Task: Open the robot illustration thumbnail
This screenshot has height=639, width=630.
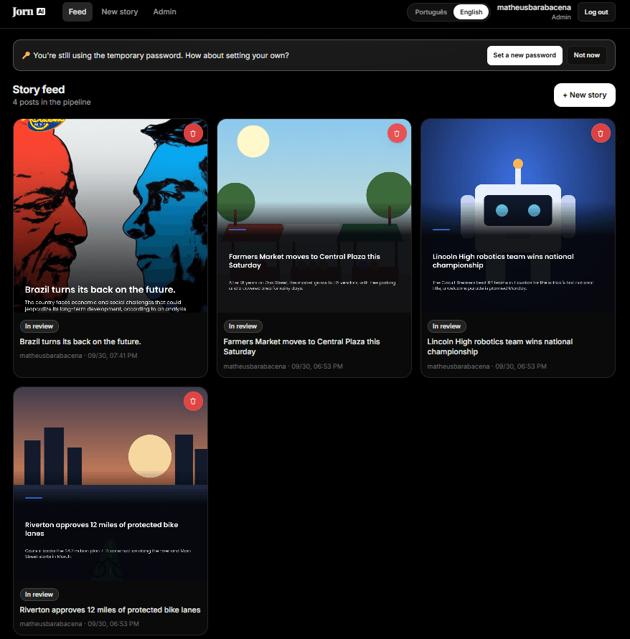Action: click(518, 216)
